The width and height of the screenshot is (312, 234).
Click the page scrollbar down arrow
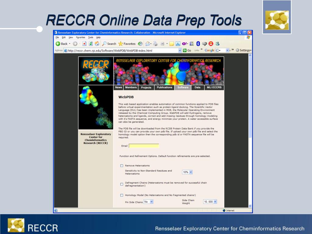(250, 206)
